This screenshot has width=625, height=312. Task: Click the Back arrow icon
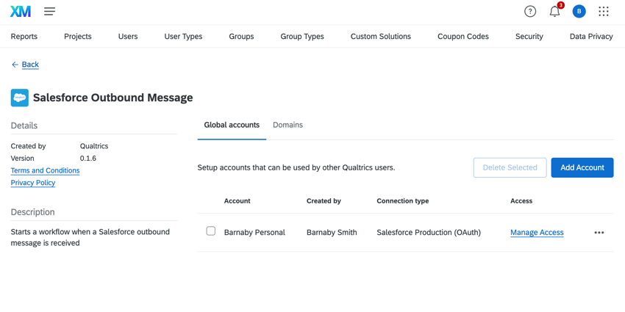pyautogui.click(x=15, y=65)
